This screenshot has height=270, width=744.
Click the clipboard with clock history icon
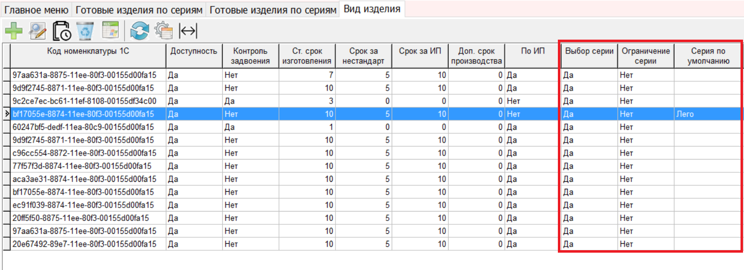coord(62,31)
